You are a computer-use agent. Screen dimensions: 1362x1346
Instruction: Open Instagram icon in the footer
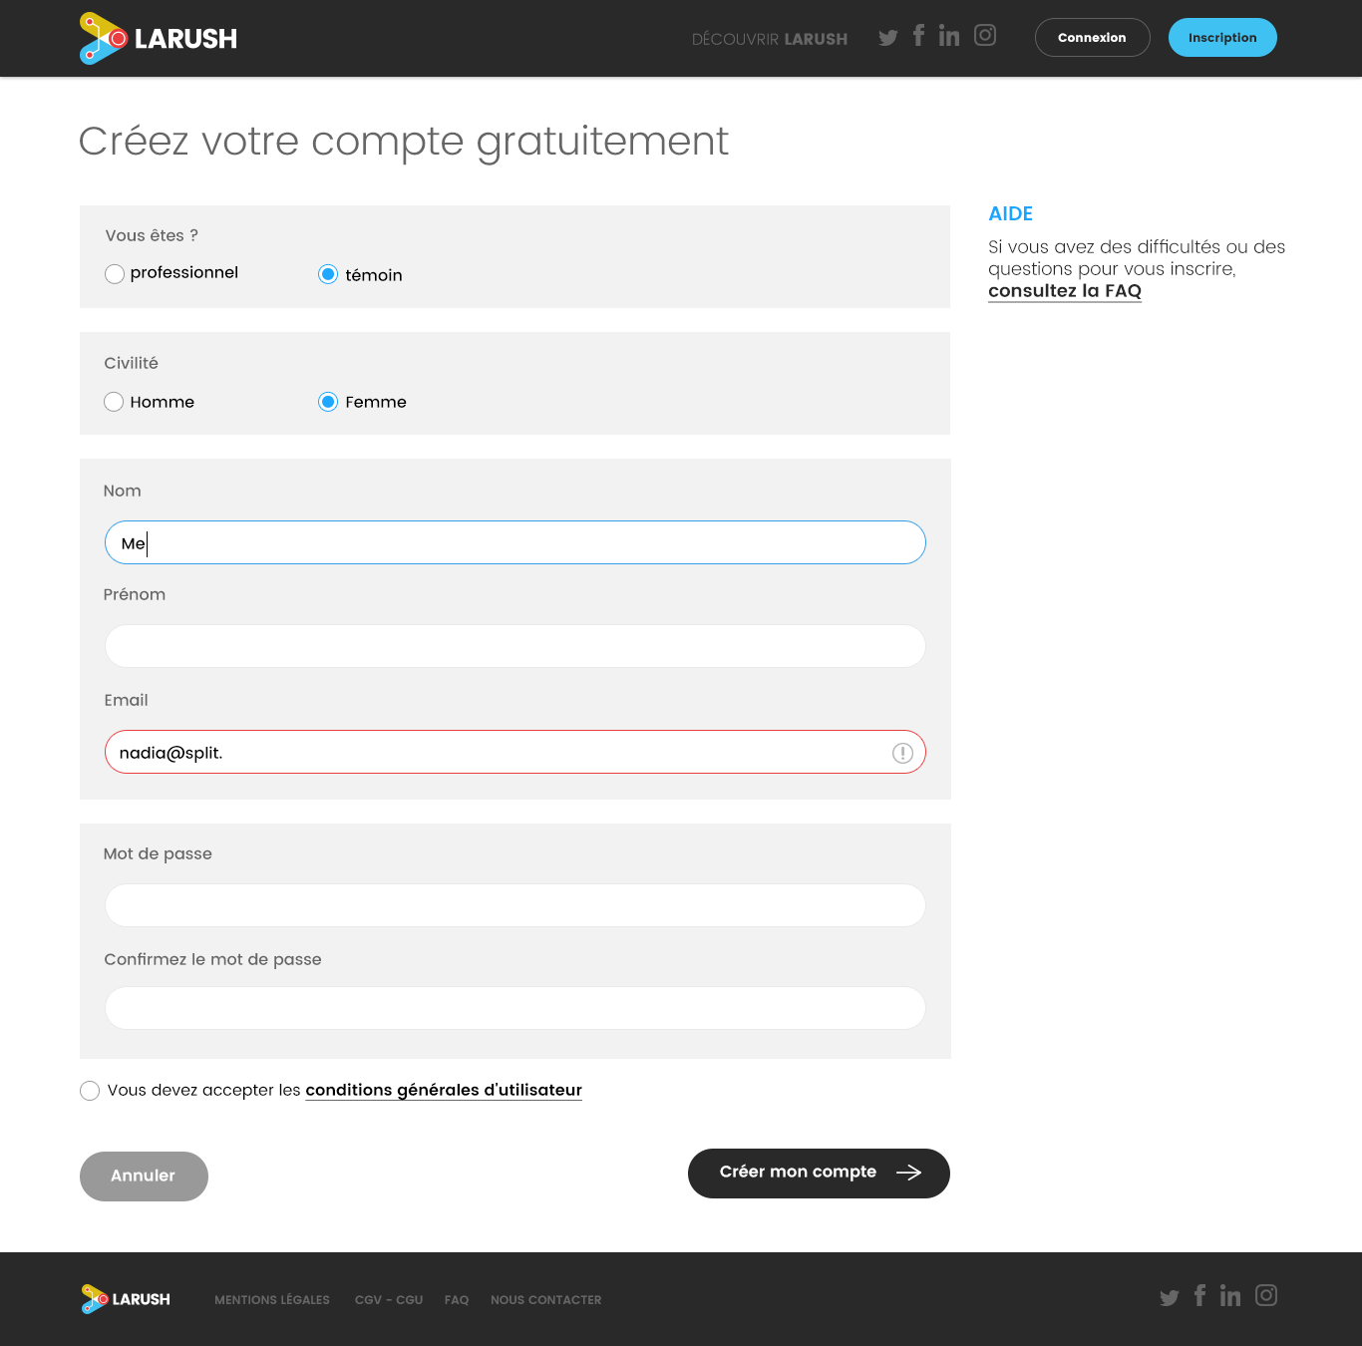(x=1266, y=1295)
